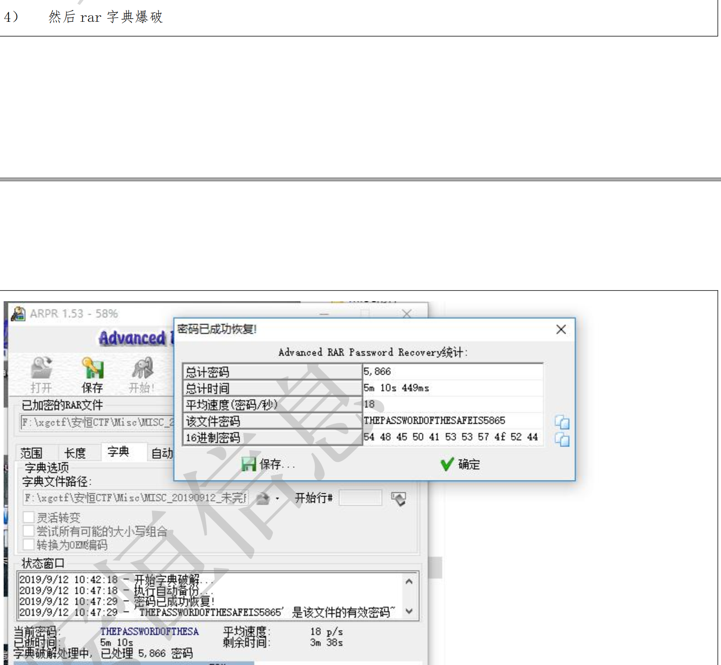721x665 pixels.
Task: Click the 该文件密码 row label
Action: pos(272,421)
